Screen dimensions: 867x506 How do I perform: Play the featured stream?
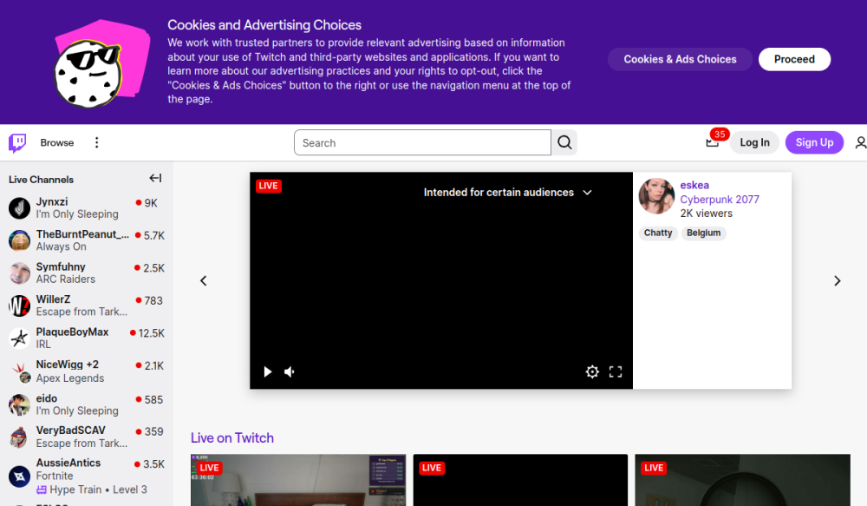(268, 371)
